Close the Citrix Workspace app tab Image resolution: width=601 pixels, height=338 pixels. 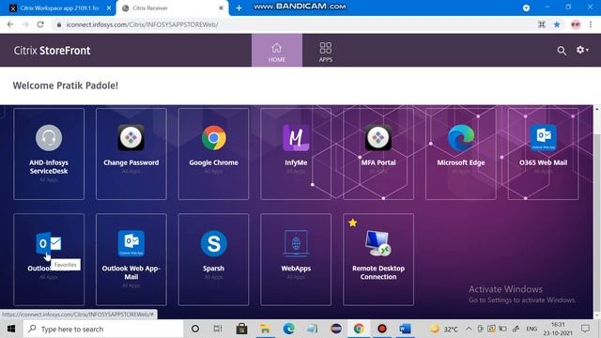(109, 8)
